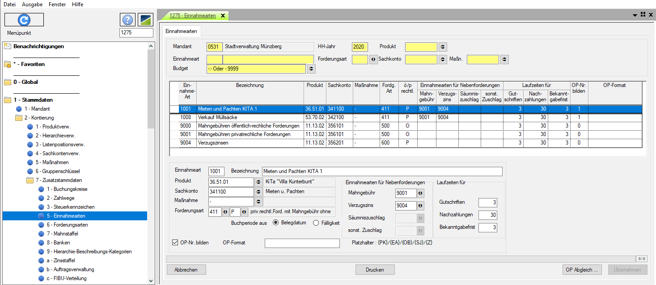The image size is (656, 285).
Task: Click the Drucken button
Action: coord(375,270)
